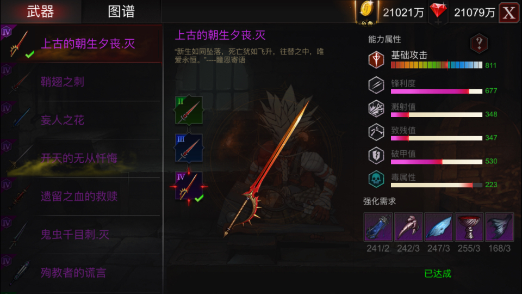Switch to the 图谱 tab
522x294 pixels.
(x=121, y=11)
